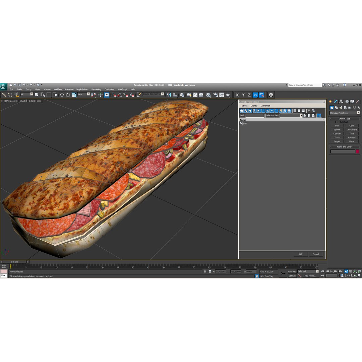Click the Key Filters button

pyautogui.click(x=310, y=276)
